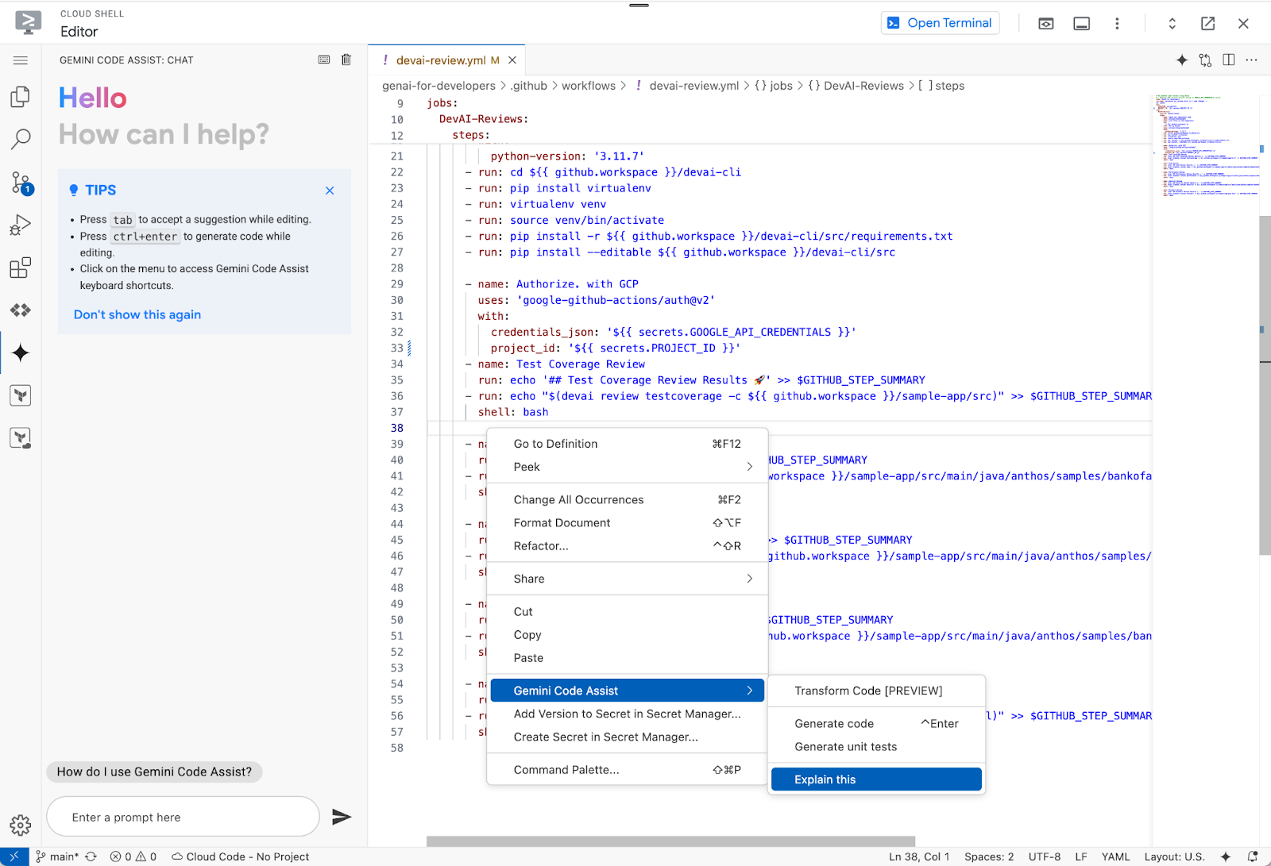Viewport: 1271px width, 866px height.
Task: Open the Explorer files icon in sidebar
Action: coord(21,97)
